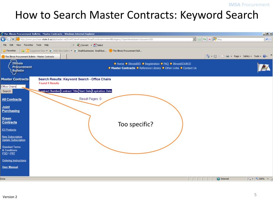Click the Print icon
Image resolution: width=273 pixels, height=204 pixels.
(228, 56)
